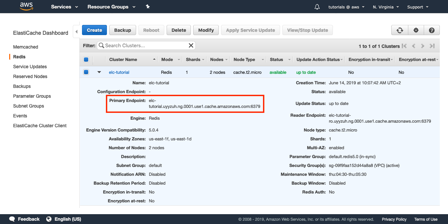448x224 pixels.
Task: Open the Services dropdown menu
Action: tap(64, 7)
